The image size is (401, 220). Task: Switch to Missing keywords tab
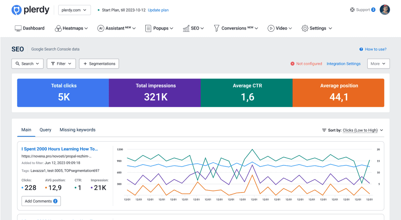[x=78, y=130]
